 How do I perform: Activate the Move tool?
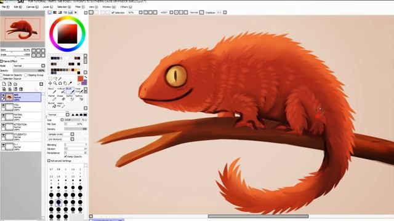50,83
